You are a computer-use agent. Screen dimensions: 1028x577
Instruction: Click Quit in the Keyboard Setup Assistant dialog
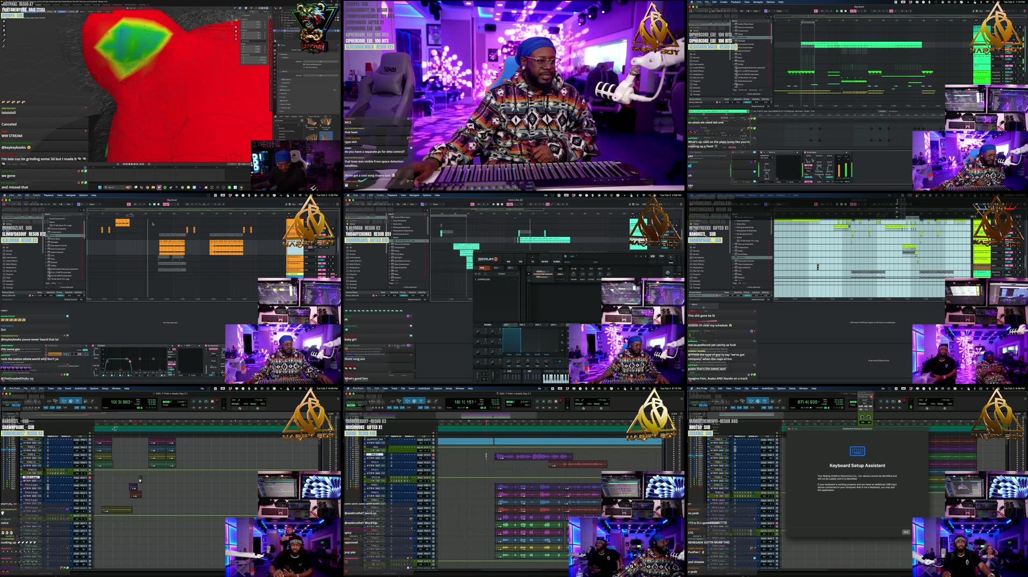906,532
